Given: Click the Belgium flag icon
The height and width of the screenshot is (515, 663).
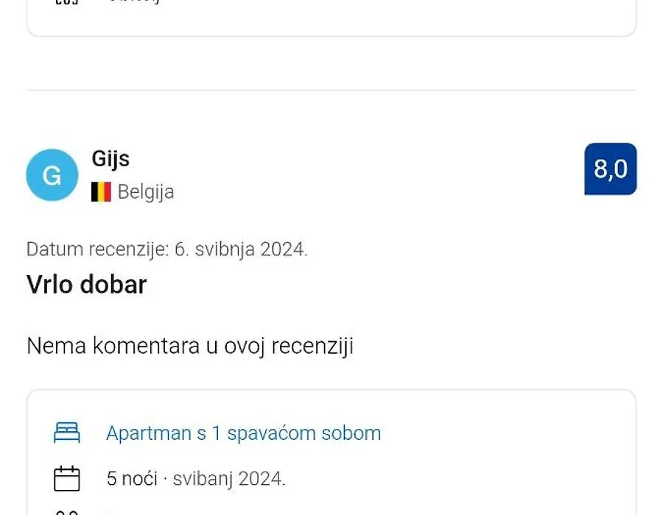Looking at the screenshot, I should (x=101, y=191).
